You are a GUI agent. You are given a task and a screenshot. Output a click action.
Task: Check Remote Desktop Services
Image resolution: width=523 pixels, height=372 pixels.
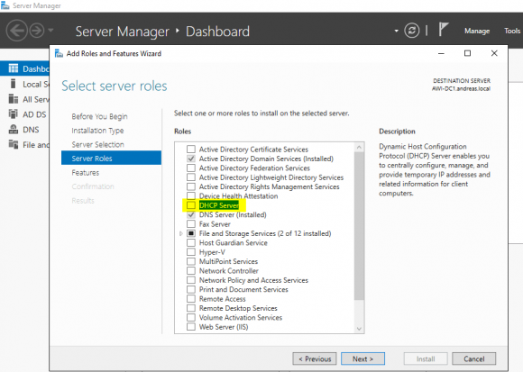191,308
